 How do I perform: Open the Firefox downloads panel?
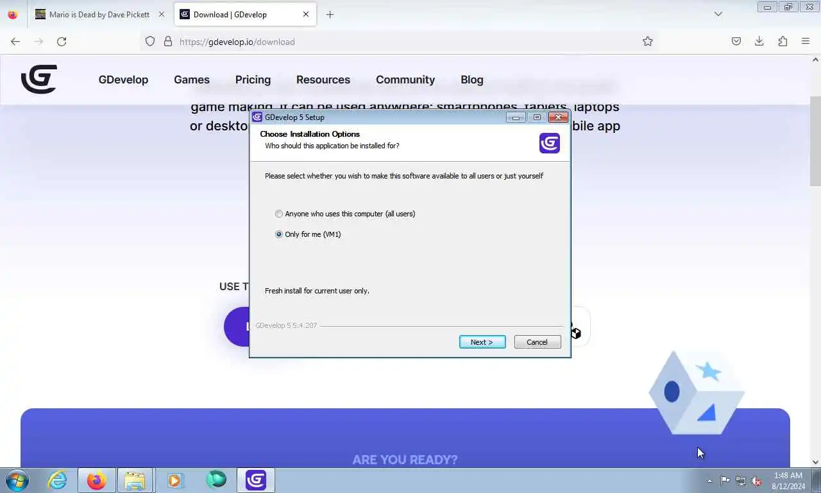pyautogui.click(x=759, y=41)
